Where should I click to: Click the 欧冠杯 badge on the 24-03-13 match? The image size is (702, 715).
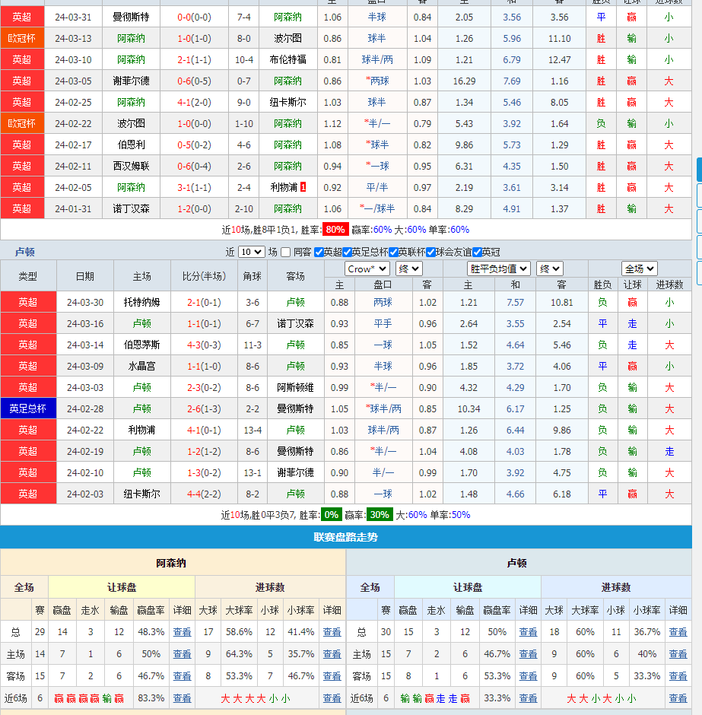tap(22, 38)
